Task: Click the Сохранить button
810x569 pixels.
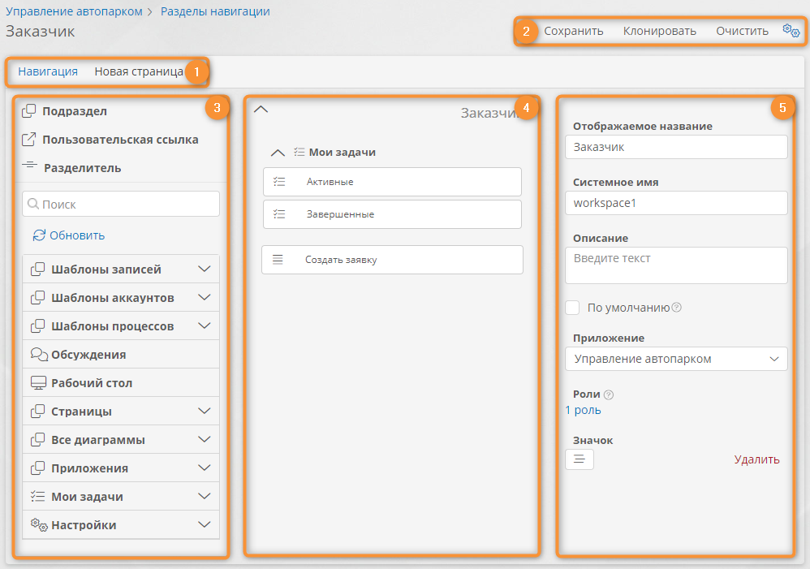Action: coord(573,32)
